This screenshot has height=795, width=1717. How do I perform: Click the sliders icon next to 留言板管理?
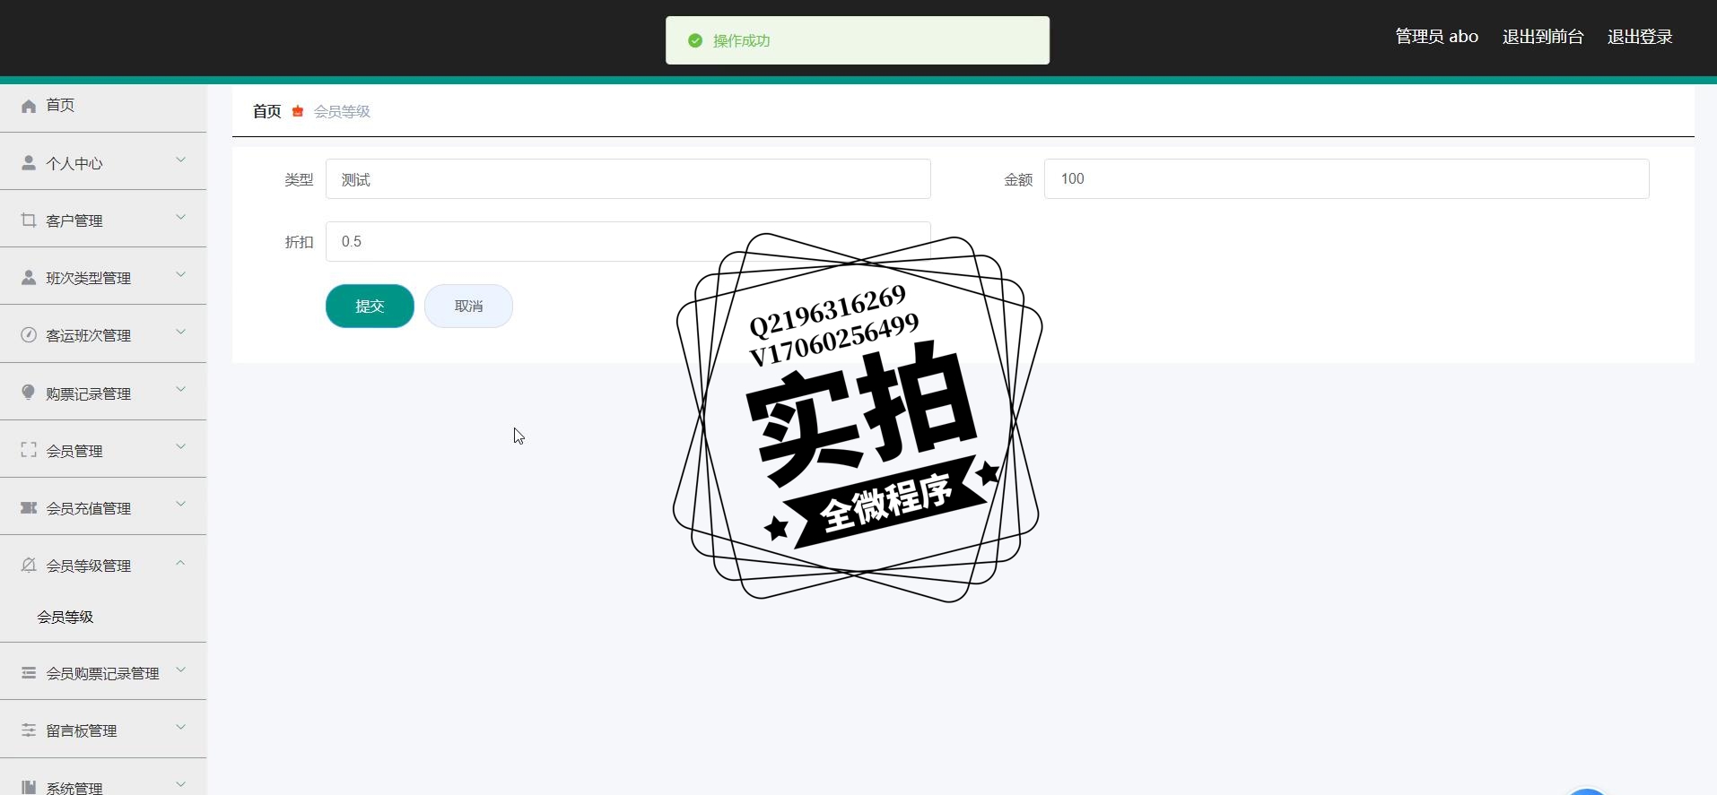(x=29, y=730)
